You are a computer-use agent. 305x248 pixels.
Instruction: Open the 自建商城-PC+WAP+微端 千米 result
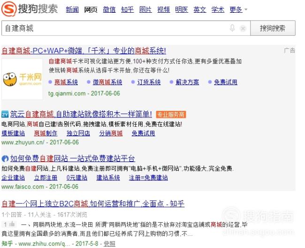click(x=84, y=51)
